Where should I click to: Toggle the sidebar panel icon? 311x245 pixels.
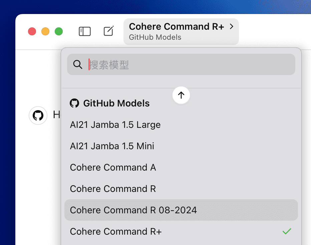click(85, 31)
